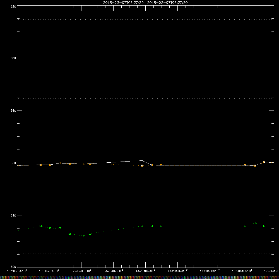Select the rightmost orange square marker
279x279 pixels.
(264, 162)
